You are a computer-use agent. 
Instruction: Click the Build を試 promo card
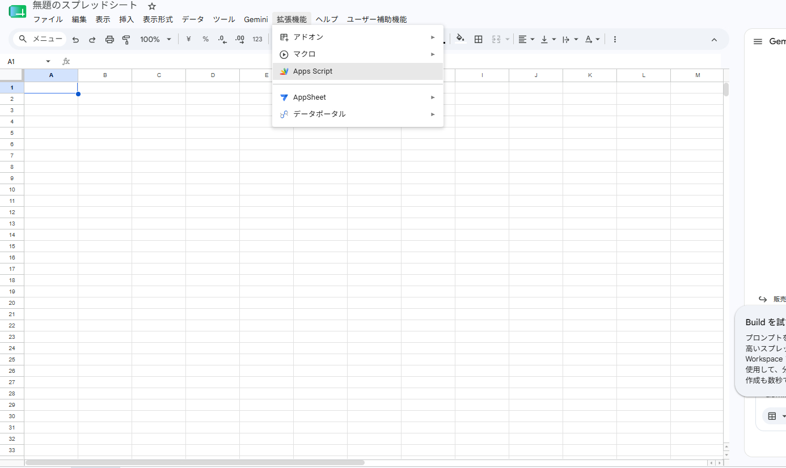tap(760, 351)
